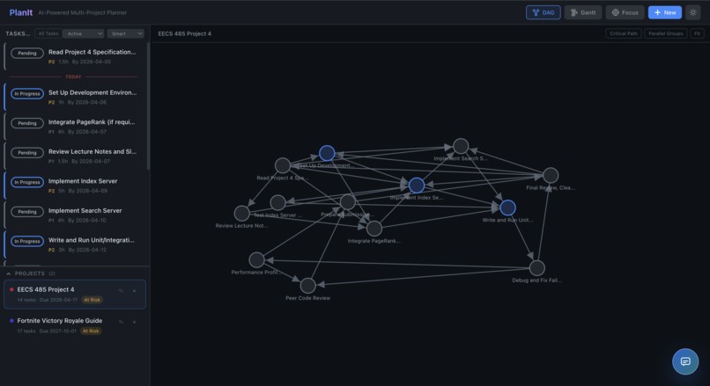Click the purple color dot of Fortnite Victory Royale Guide
This screenshot has height=386, width=710.
point(11,321)
